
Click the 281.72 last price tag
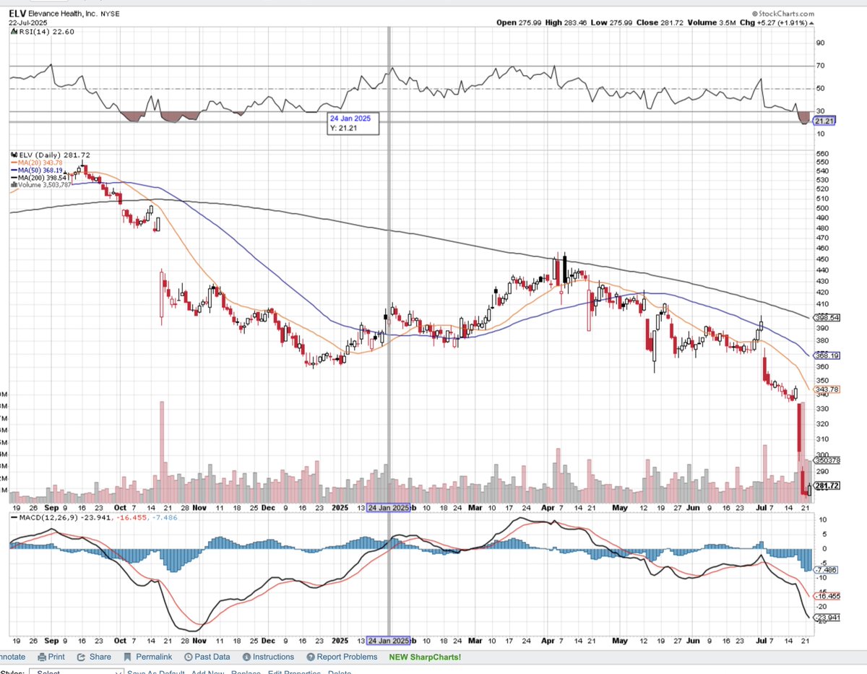coord(825,485)
